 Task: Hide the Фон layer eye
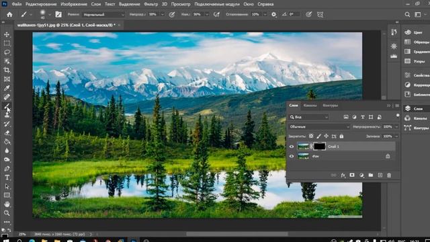click(292, 156)
